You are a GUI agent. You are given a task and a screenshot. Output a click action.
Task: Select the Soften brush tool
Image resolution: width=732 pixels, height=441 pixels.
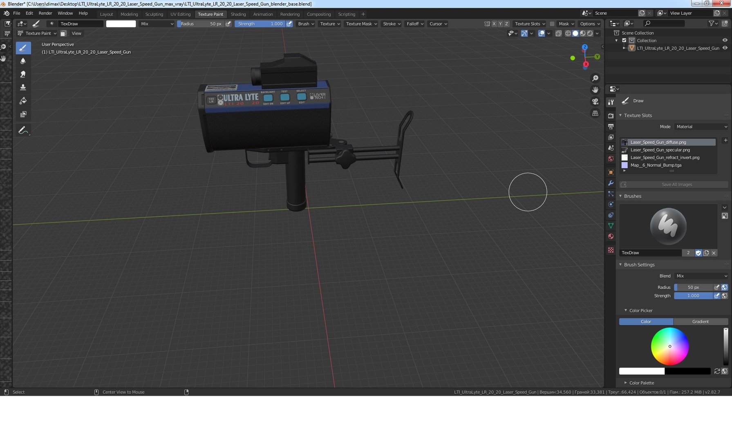23,61
